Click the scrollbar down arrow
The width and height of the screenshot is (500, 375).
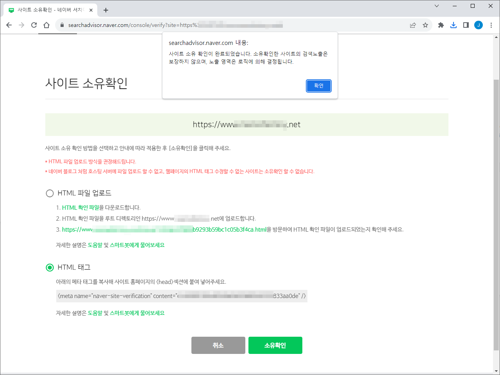(x=496, y=371)
